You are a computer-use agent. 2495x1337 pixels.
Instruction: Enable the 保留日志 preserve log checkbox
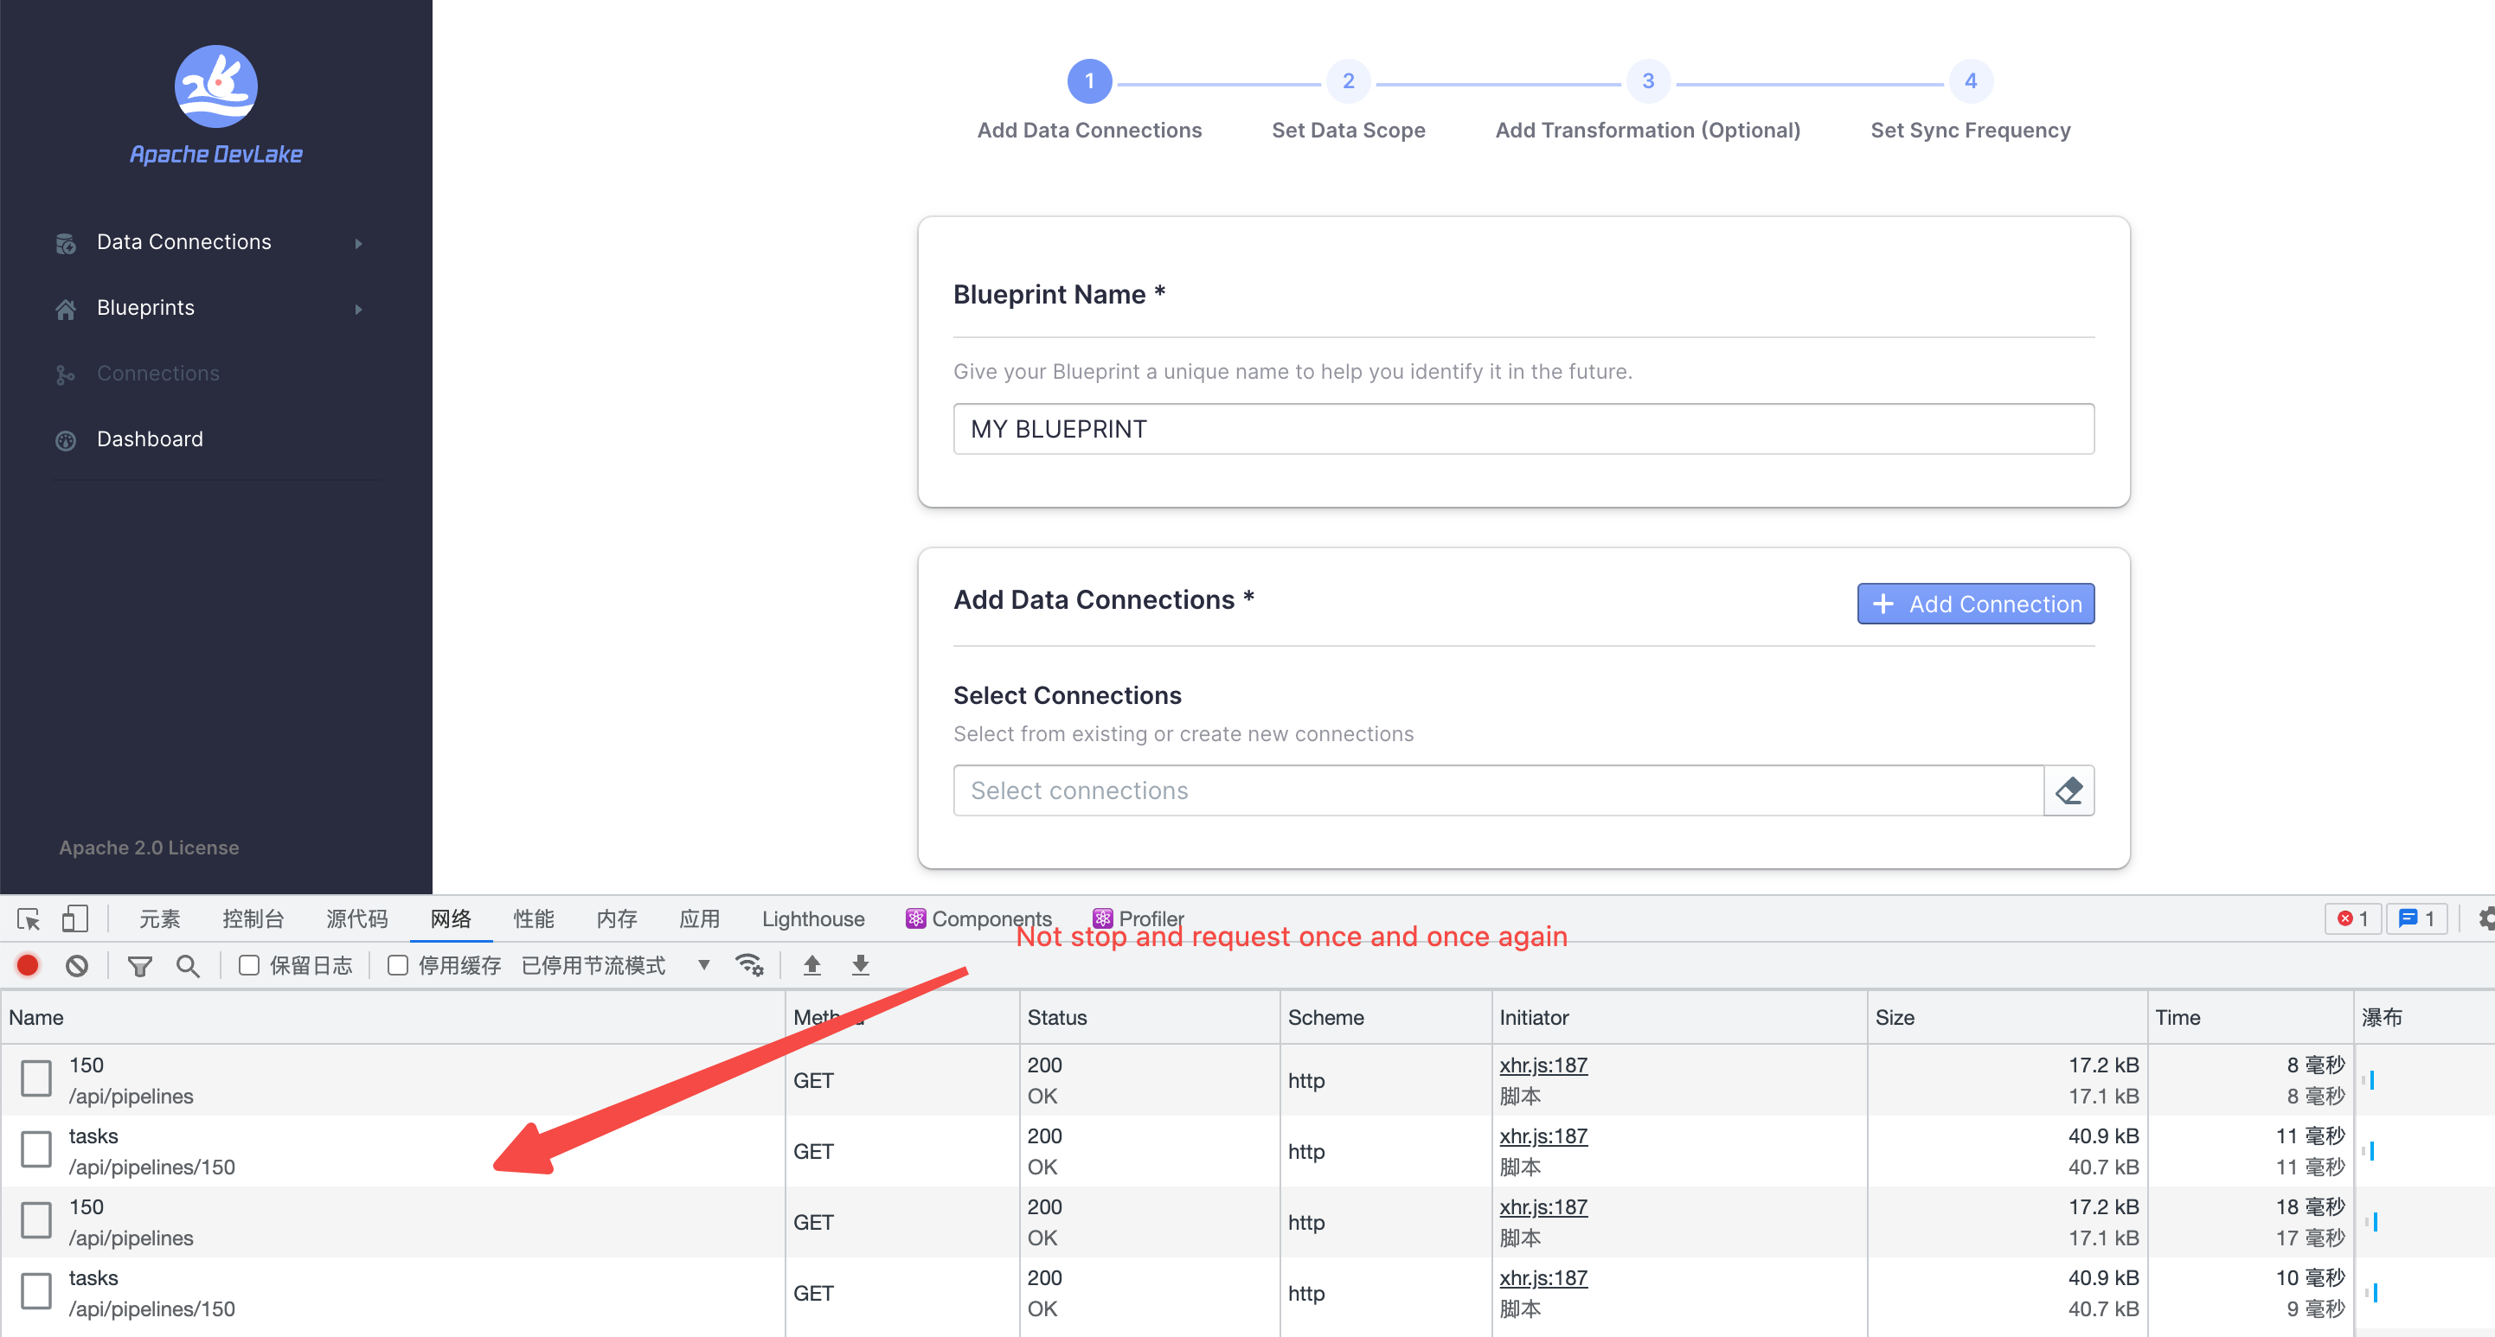pyautogui.click(x=249, y=965)
